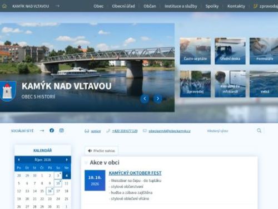The height and width of the screenshot is (209, 278).
Task: Click the home icon in the header
Action: (x=4, y=6)
